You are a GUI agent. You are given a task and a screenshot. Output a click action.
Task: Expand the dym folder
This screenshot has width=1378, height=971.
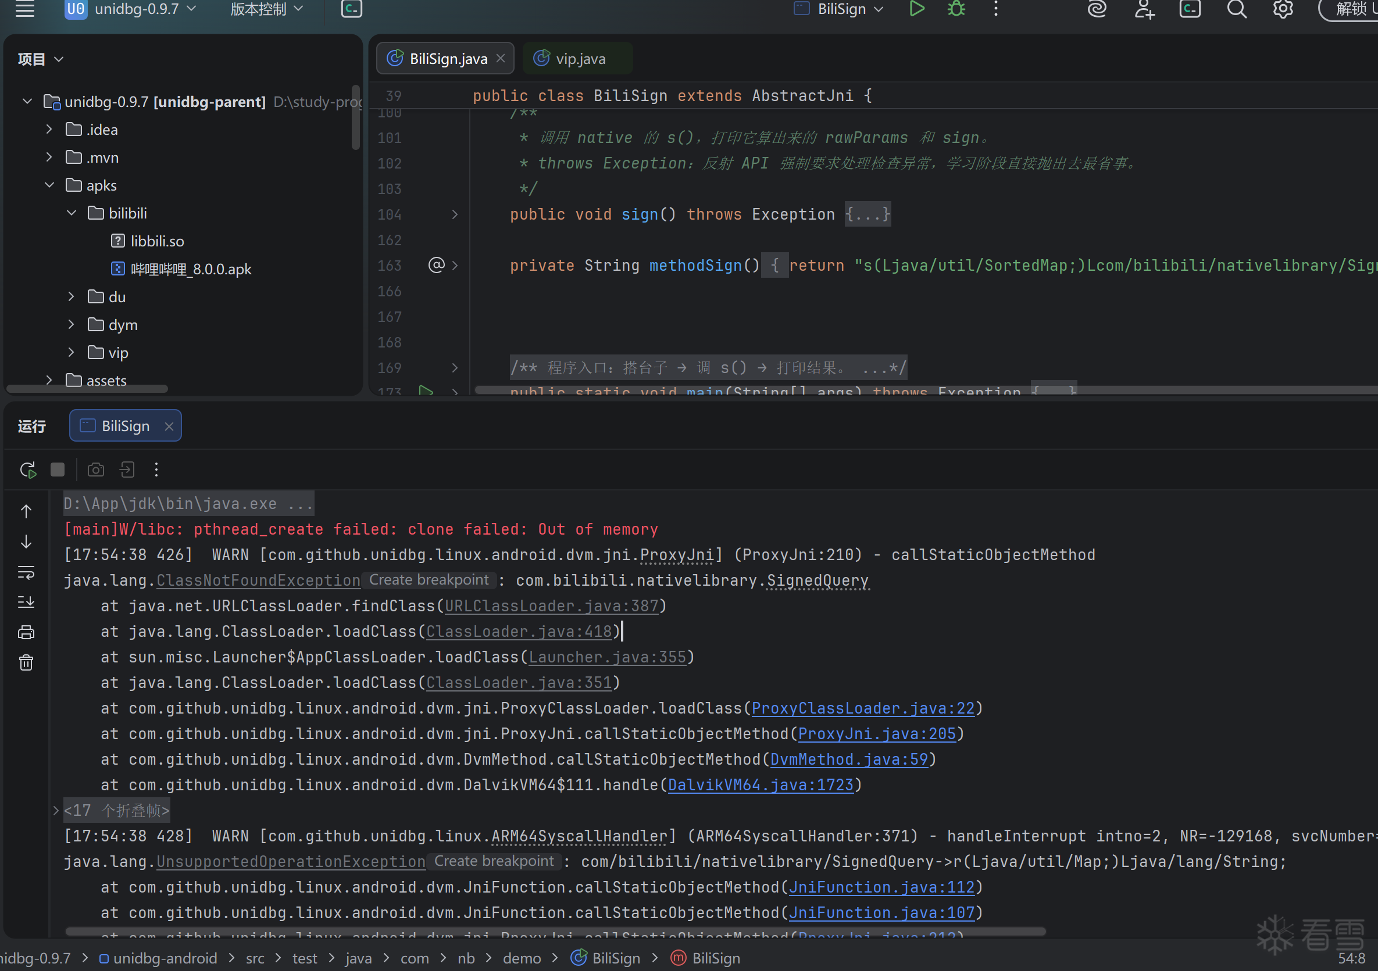[72, 324]
